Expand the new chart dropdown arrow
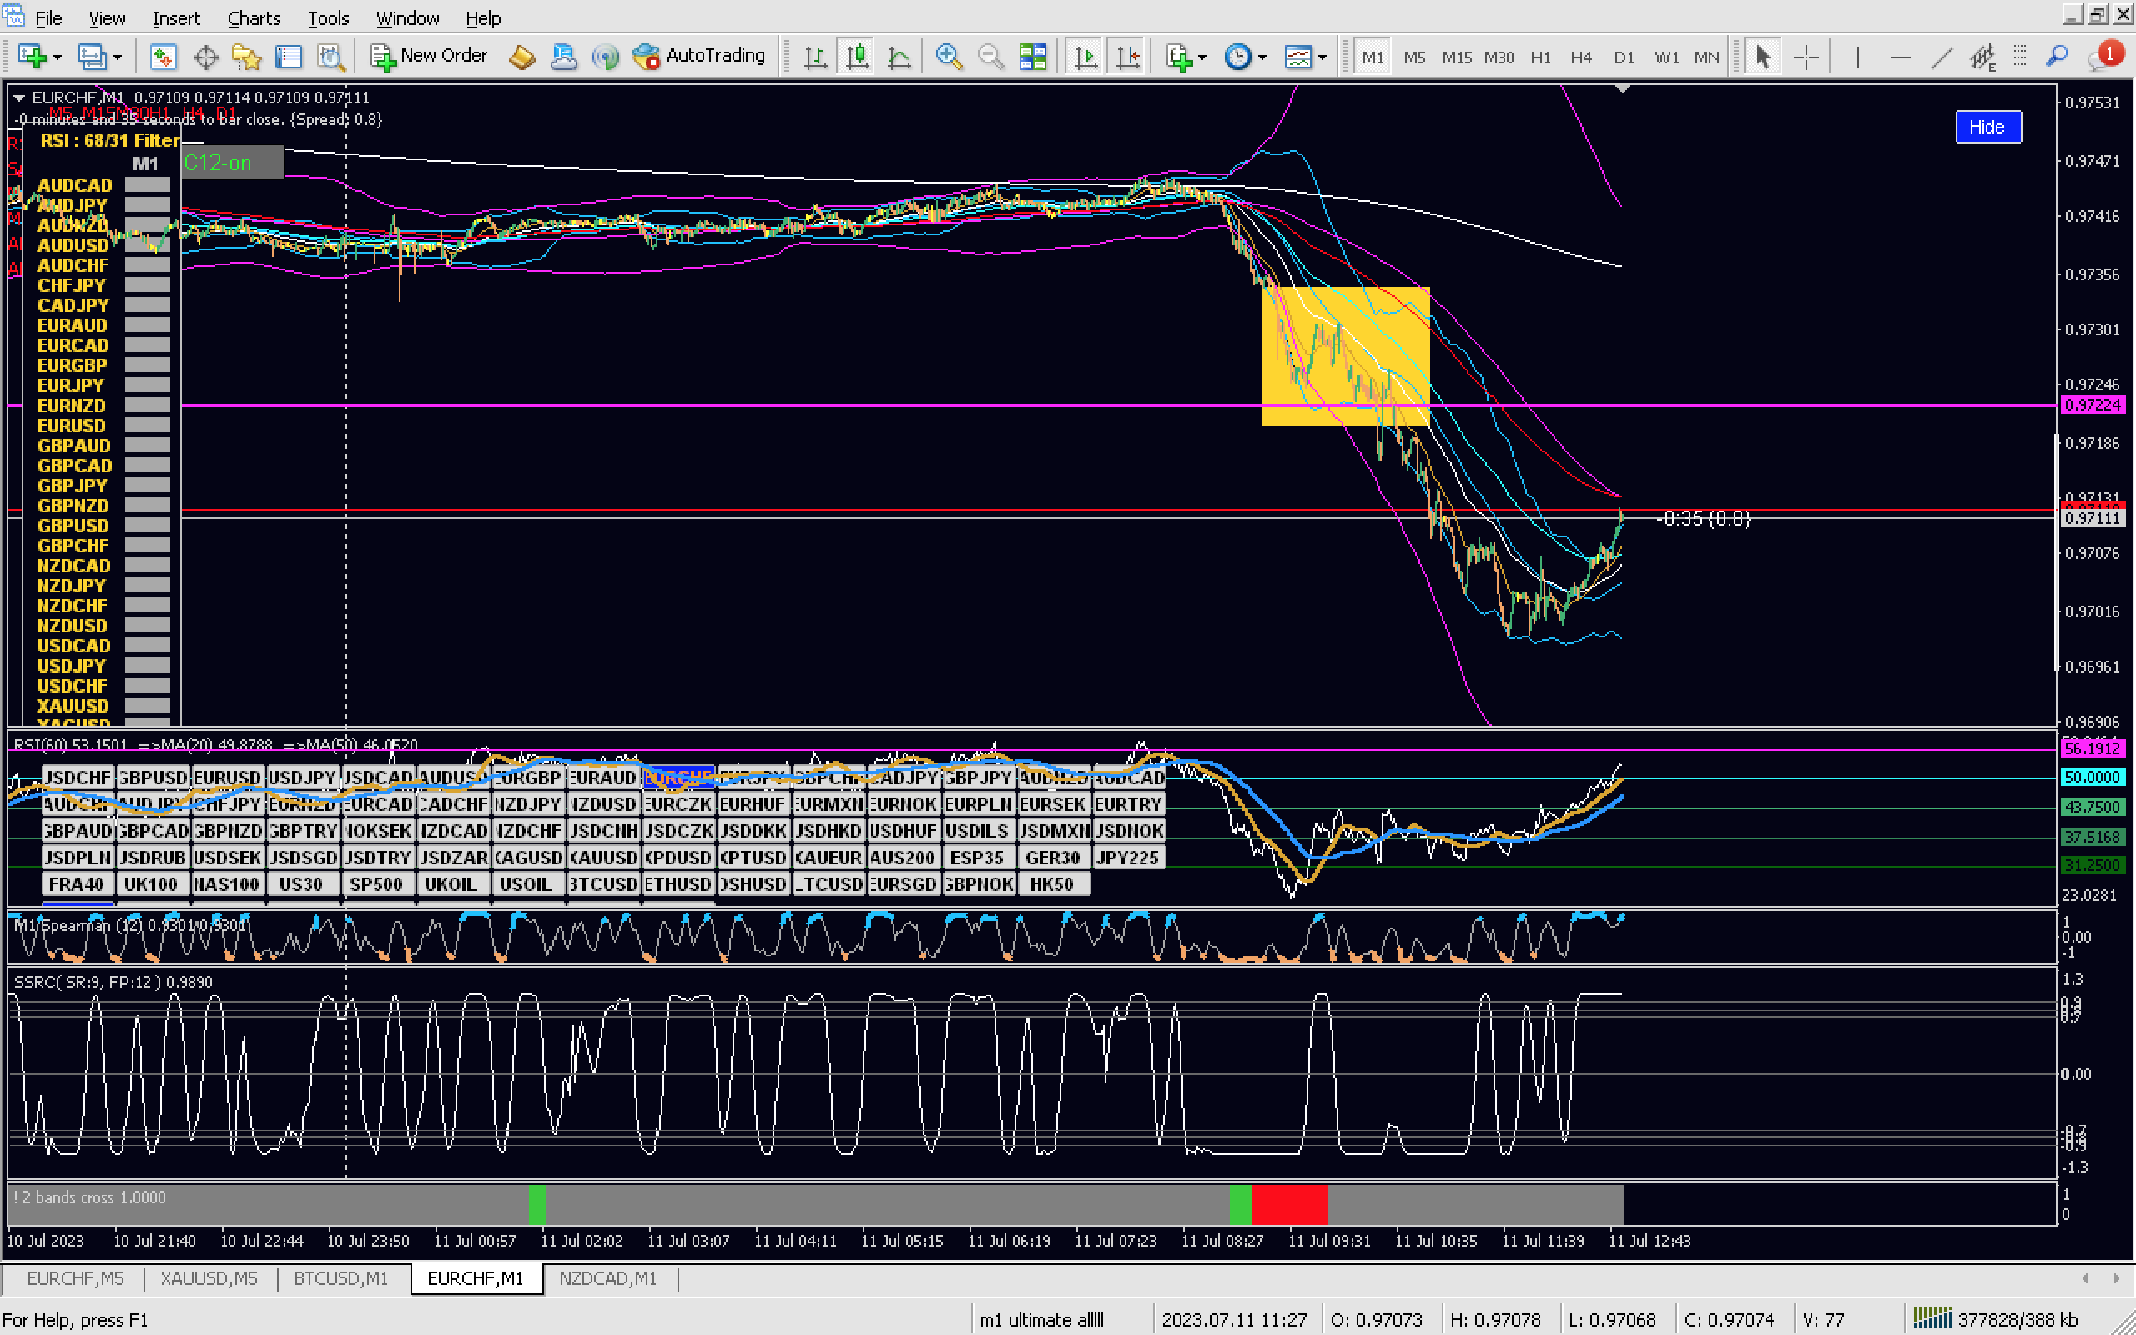2136x1335 pixels. tap(58, 58)
